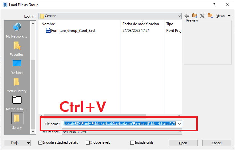
Task: Select Furniture_Group_Stool_8.rvt file
Action: (73, 31)
